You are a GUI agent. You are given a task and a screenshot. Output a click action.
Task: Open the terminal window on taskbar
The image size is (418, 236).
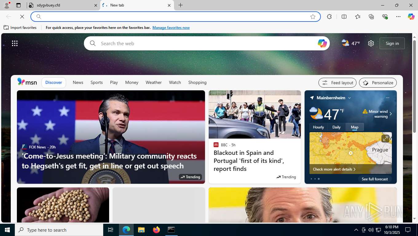171,230
